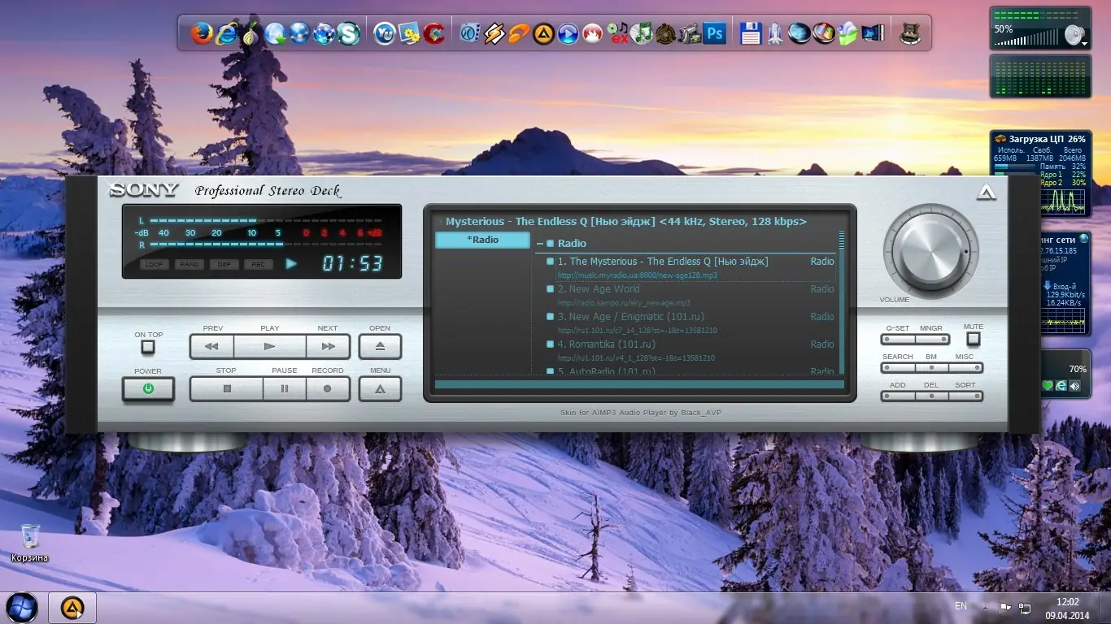
Task: Open iTunes from the dock
Action: [641, 34]
